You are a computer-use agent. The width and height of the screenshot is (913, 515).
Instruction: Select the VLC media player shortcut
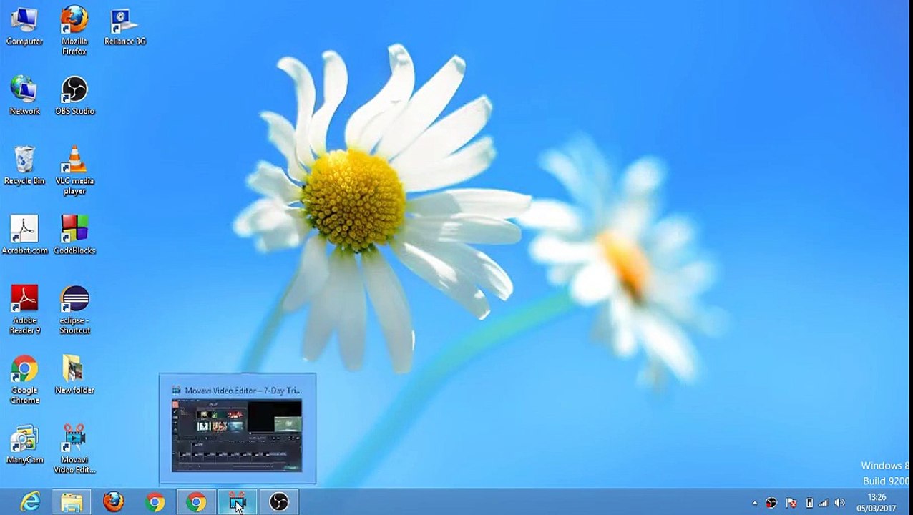pos(74,170)
